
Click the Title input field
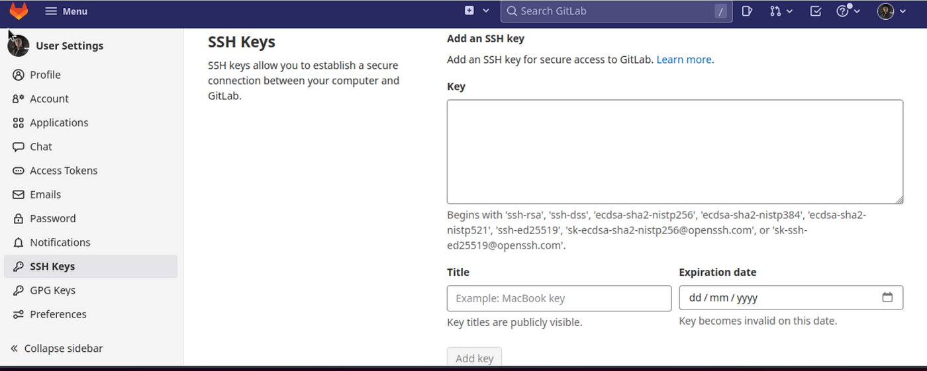pos(559,298)
